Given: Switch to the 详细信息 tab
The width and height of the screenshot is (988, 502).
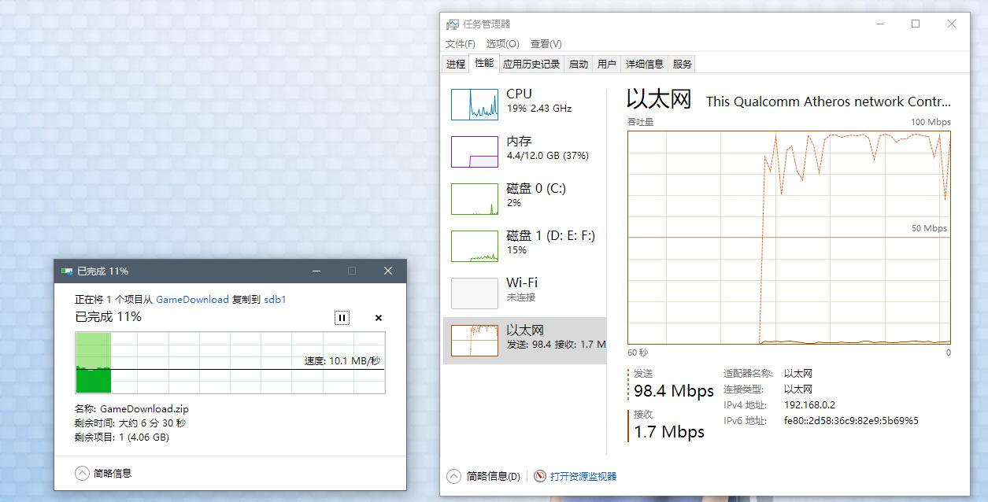Looking at the screenshot, I should 645,64.
